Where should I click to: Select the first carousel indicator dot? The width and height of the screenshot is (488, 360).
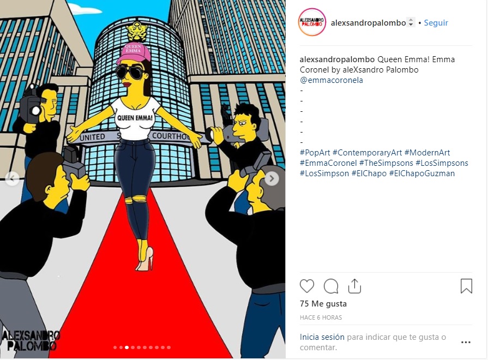coord(115,347)
